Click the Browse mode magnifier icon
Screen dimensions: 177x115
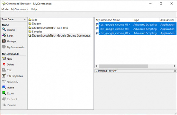coord(4,29)
